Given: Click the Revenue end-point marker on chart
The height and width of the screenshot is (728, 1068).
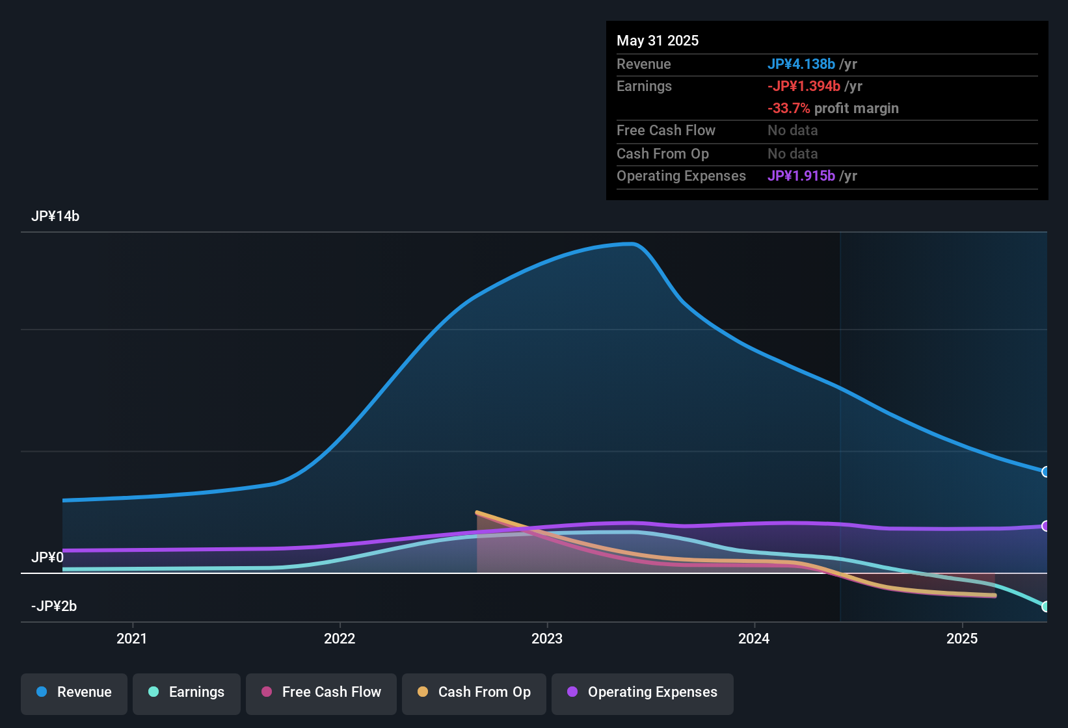Looking at the screenshot, I should tap(1046, 472).
